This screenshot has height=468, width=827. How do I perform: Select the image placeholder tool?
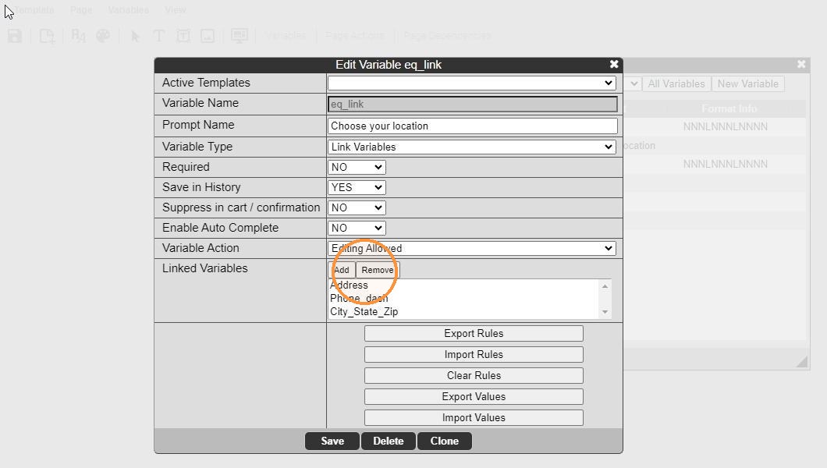click(208, 36)
